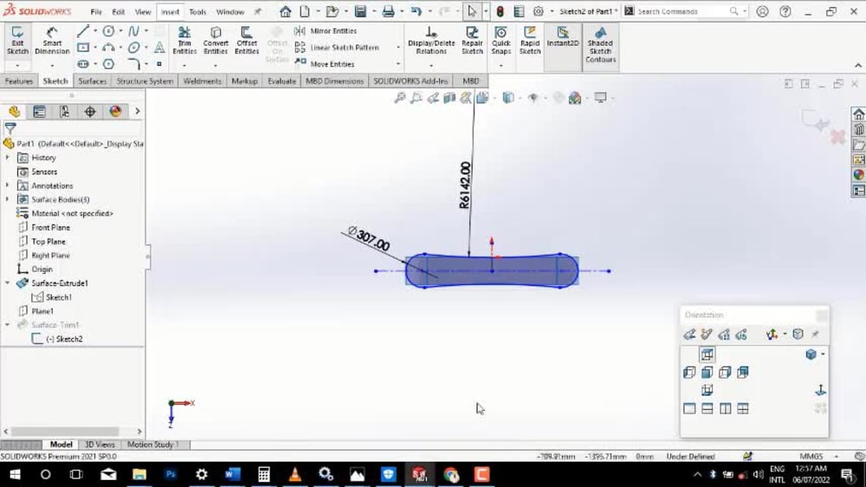The image size is (866, 487).
Task: Activate Trim Entities tool
Action: point(184,41)
